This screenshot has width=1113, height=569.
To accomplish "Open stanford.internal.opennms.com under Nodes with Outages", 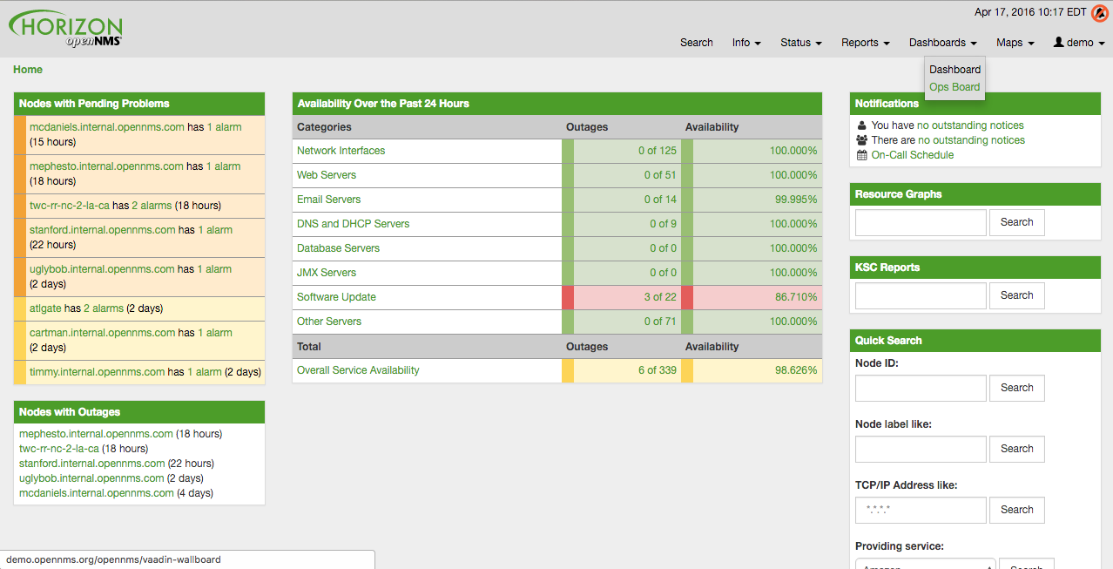I will click(x=92, y=464).
